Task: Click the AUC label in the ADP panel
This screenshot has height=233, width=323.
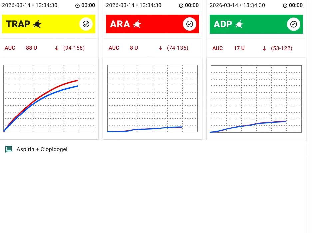Action: click(217, 48)
